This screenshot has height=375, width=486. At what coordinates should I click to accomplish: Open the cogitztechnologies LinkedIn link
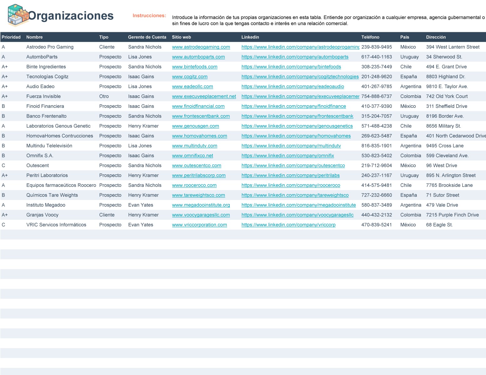click(300, 77)
